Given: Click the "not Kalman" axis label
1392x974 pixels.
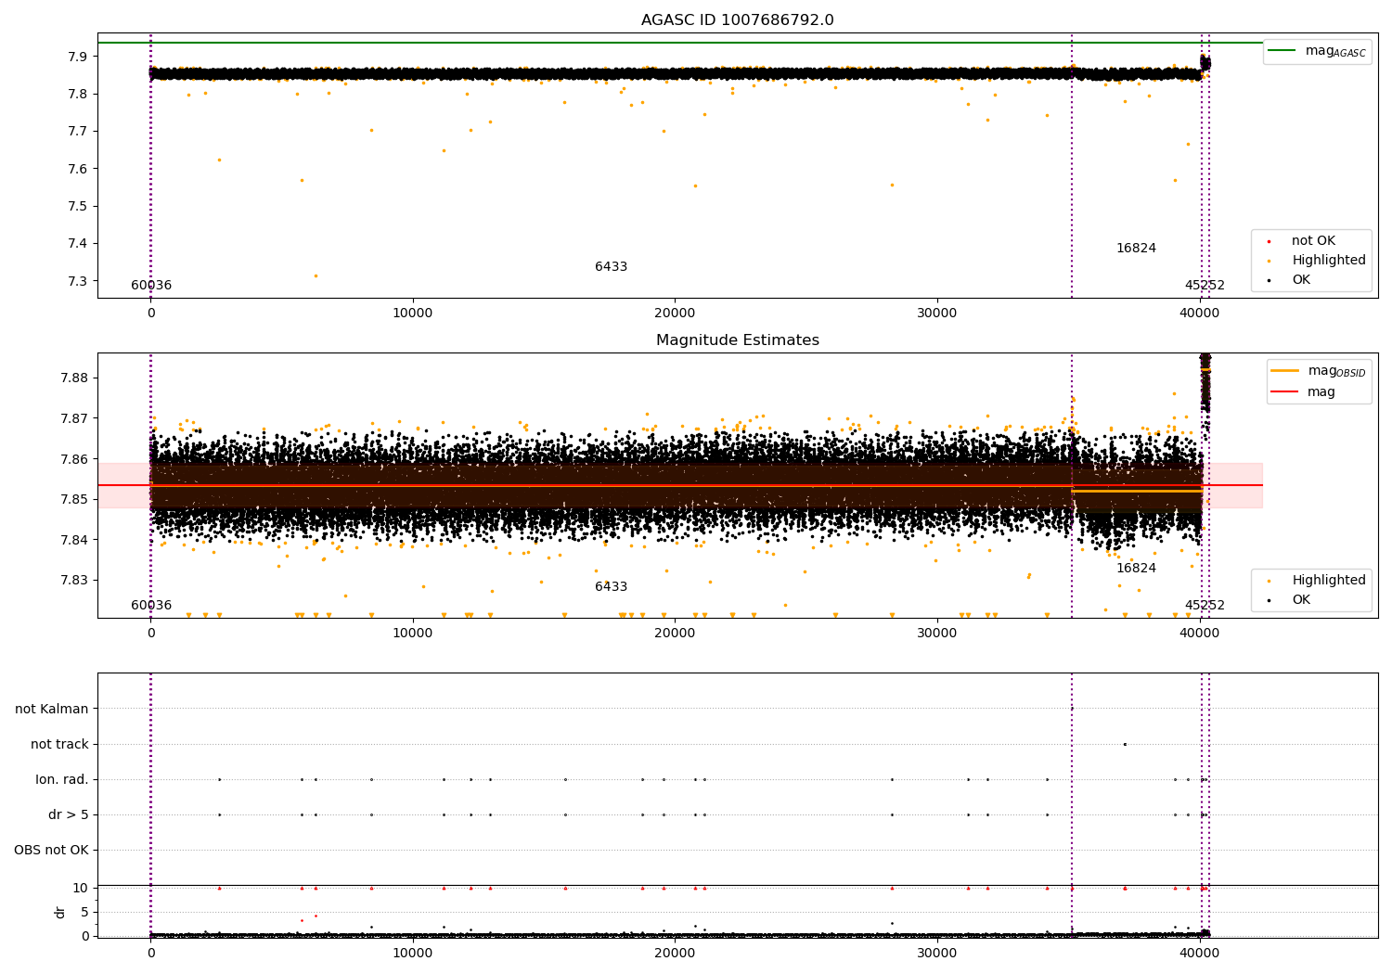Looking at the screenshot, I should [x=52, y=709].
